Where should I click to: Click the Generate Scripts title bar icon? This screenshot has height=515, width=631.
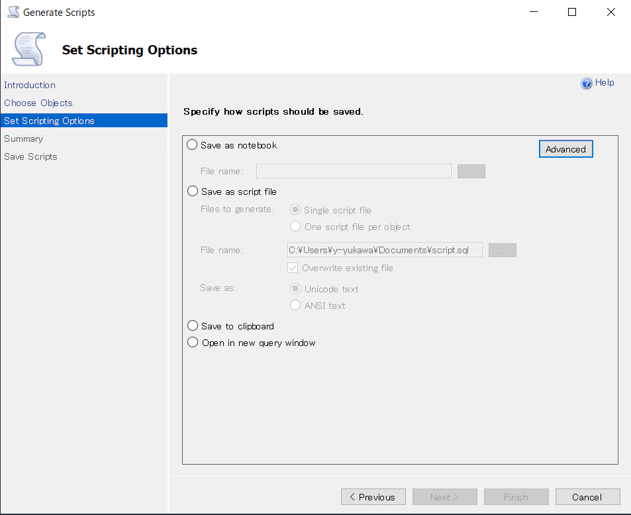pos(13,12)
